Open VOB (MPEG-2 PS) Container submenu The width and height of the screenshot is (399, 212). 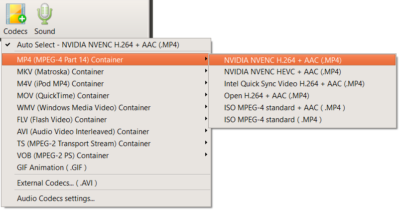[107, 156]
